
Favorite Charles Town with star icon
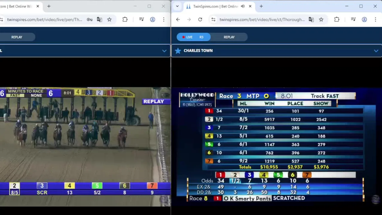pos(178,51)
